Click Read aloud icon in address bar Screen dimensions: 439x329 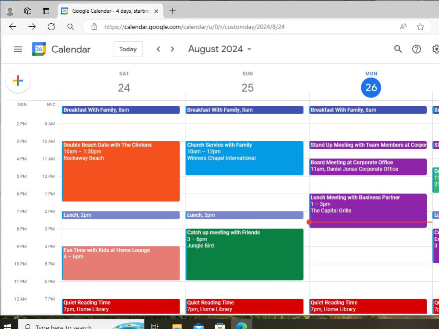click(x=403, y=27)
